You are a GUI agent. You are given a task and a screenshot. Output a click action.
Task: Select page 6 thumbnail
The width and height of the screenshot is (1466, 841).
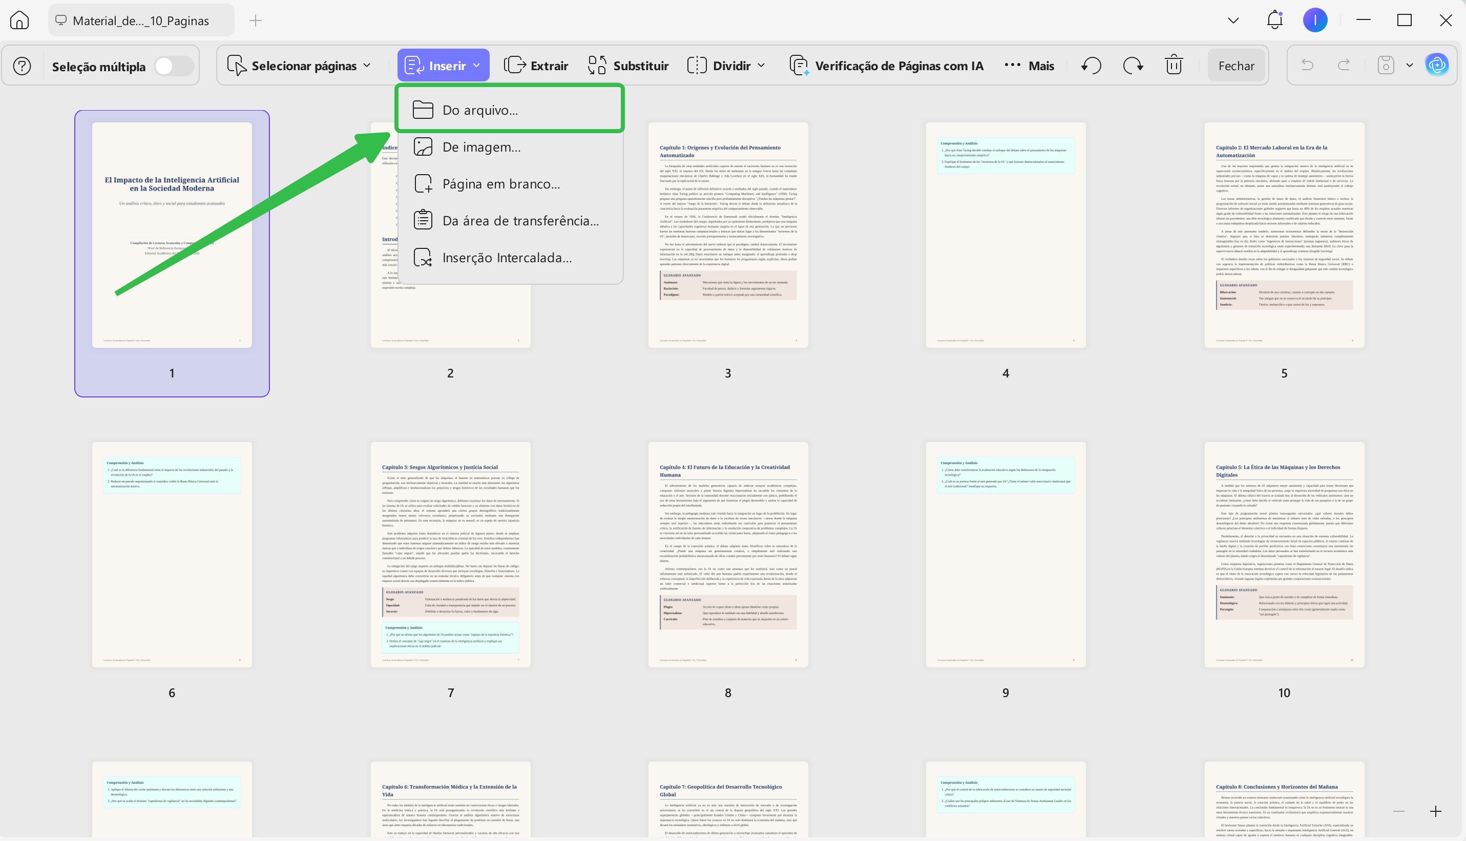pos(172,555)
